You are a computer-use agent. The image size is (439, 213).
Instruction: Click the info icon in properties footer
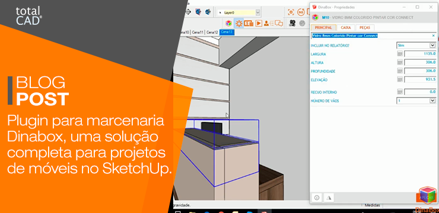317,198
